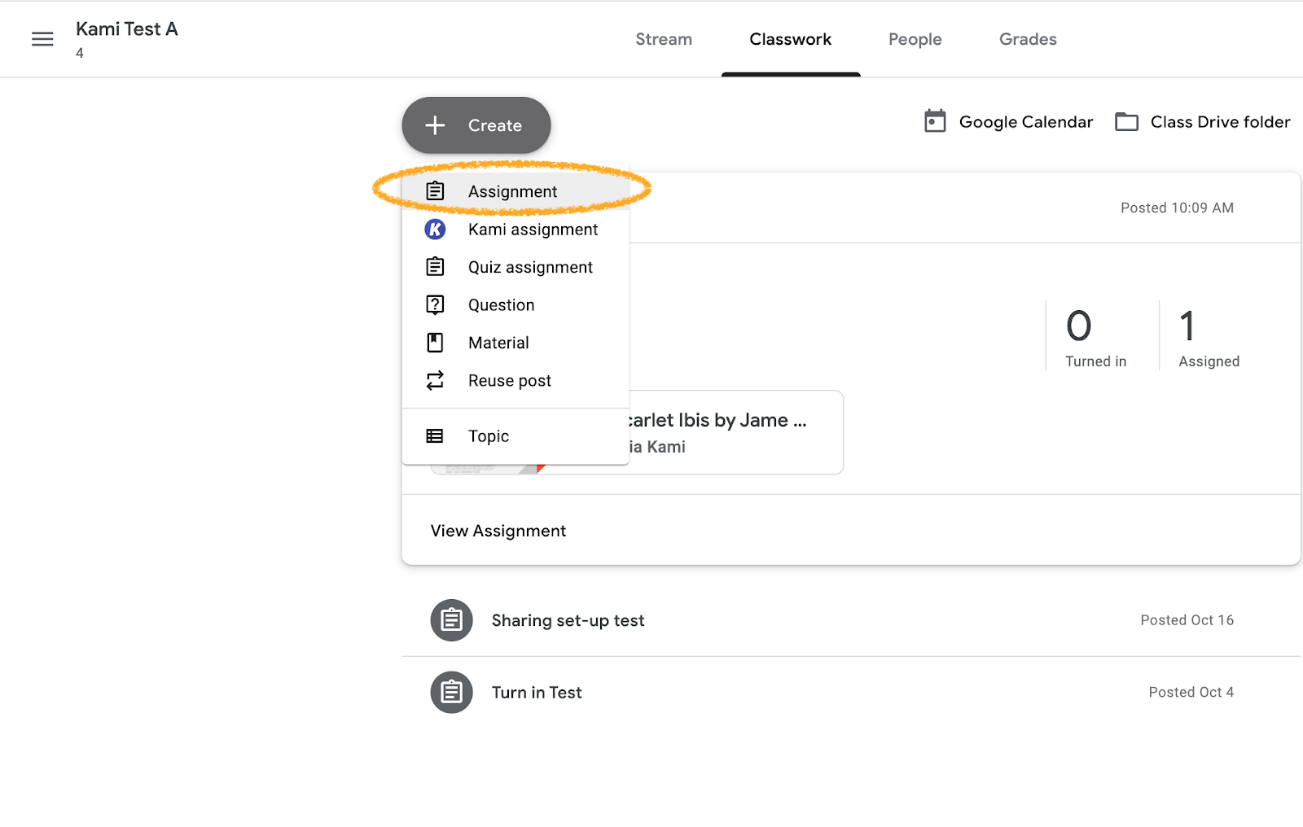This screenshot has height=827, width=1303.
Task: Open the People tab
Action: pyautogui.click(x=915, y=38)
